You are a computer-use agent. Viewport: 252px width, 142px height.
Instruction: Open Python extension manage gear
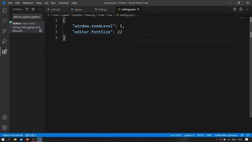pyautogui.click(x=40, y=31)
